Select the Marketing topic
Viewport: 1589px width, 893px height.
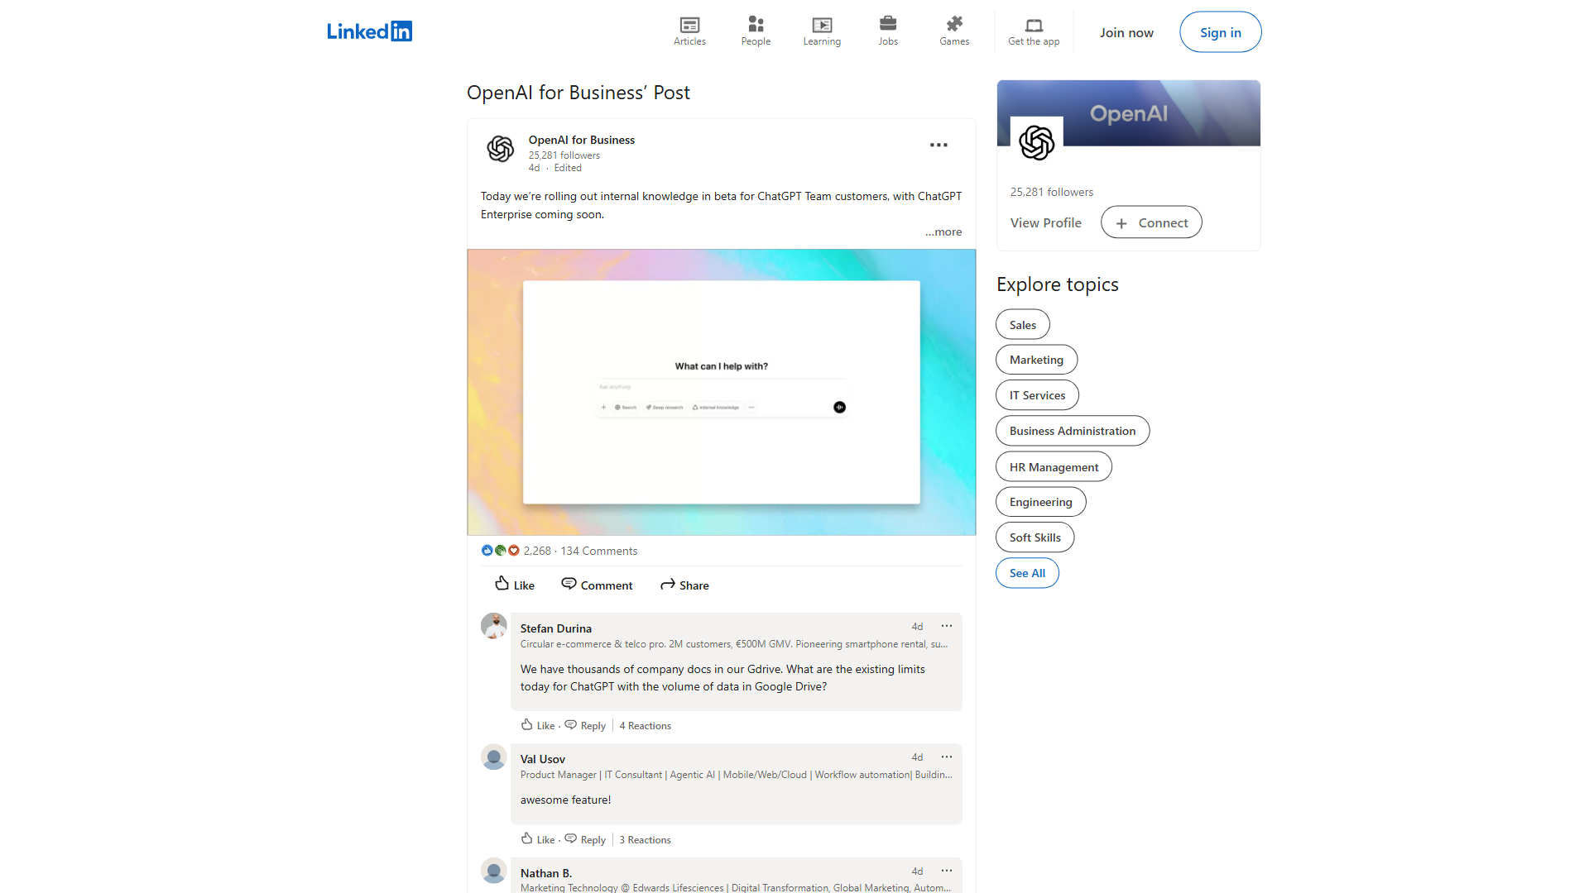pos(1037,360)
